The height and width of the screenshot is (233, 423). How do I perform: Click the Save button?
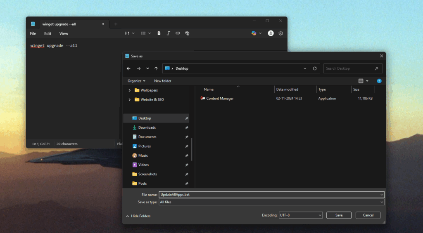coord(339,215)
